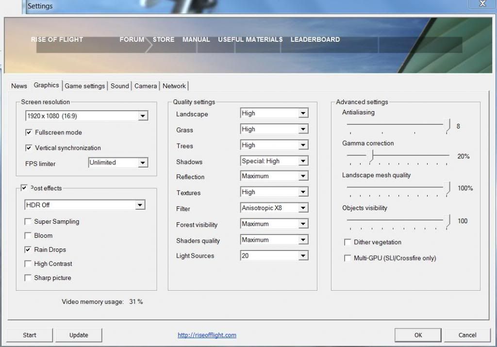Click the Quality settings group label

click(194, 102)
